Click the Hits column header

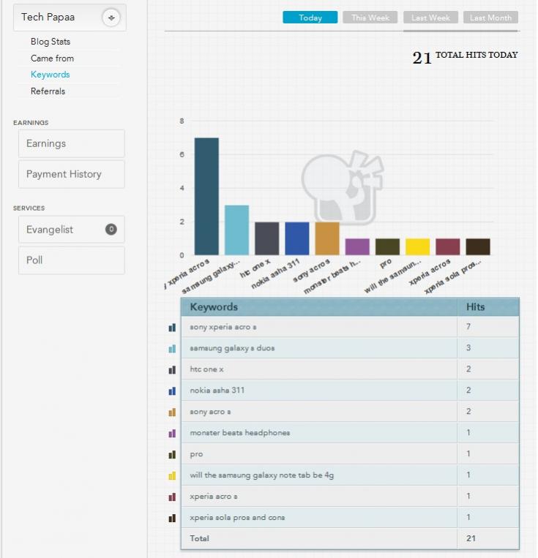point(488,306)
